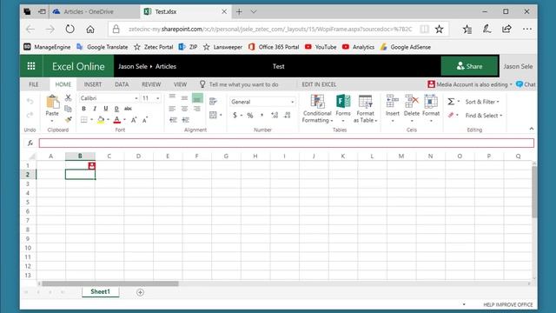This screenshot has width=556, height=313.
Task: Open the Font Color dropdown arrow
Action: (x=124, y=120)
